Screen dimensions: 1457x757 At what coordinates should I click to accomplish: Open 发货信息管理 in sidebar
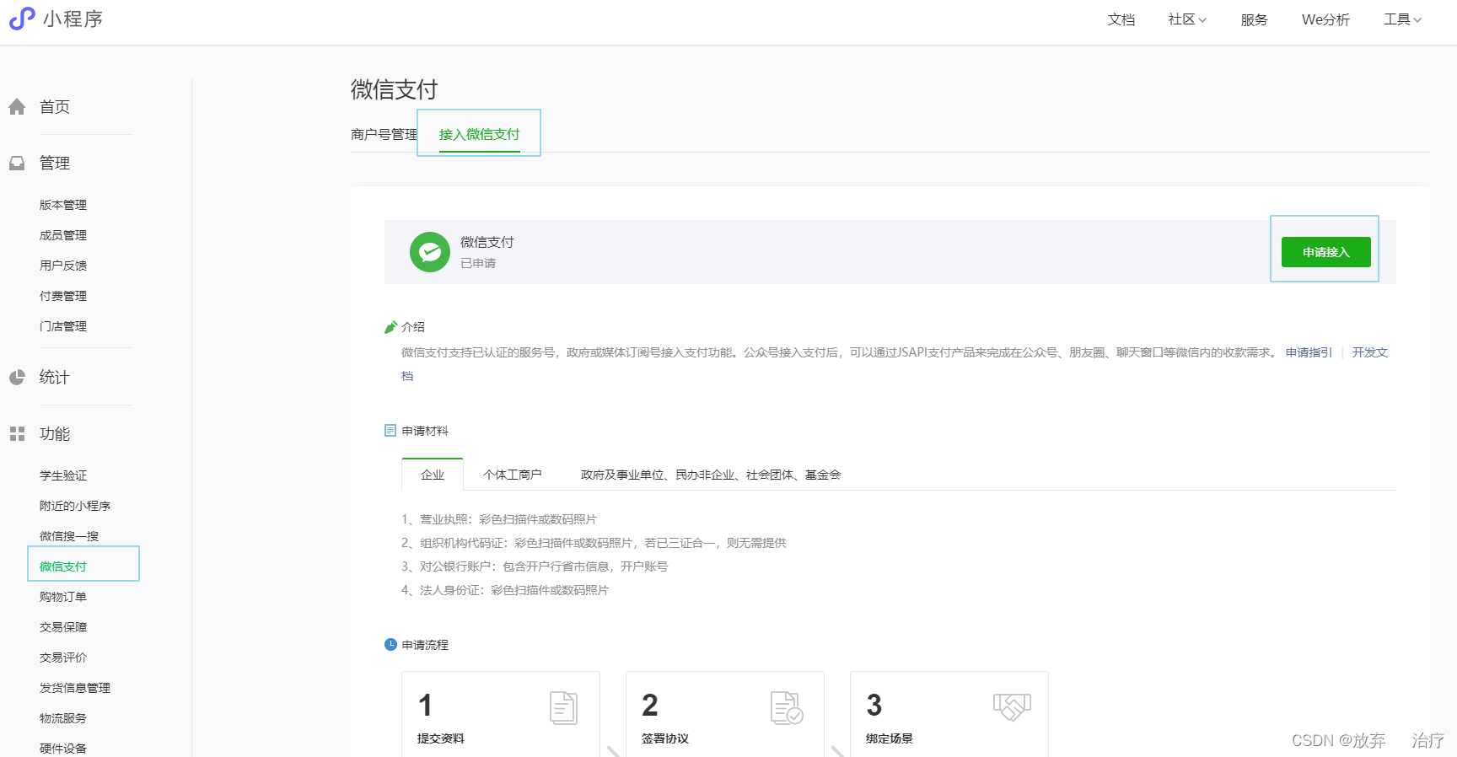pyautogui.click(x=75, y=688)
